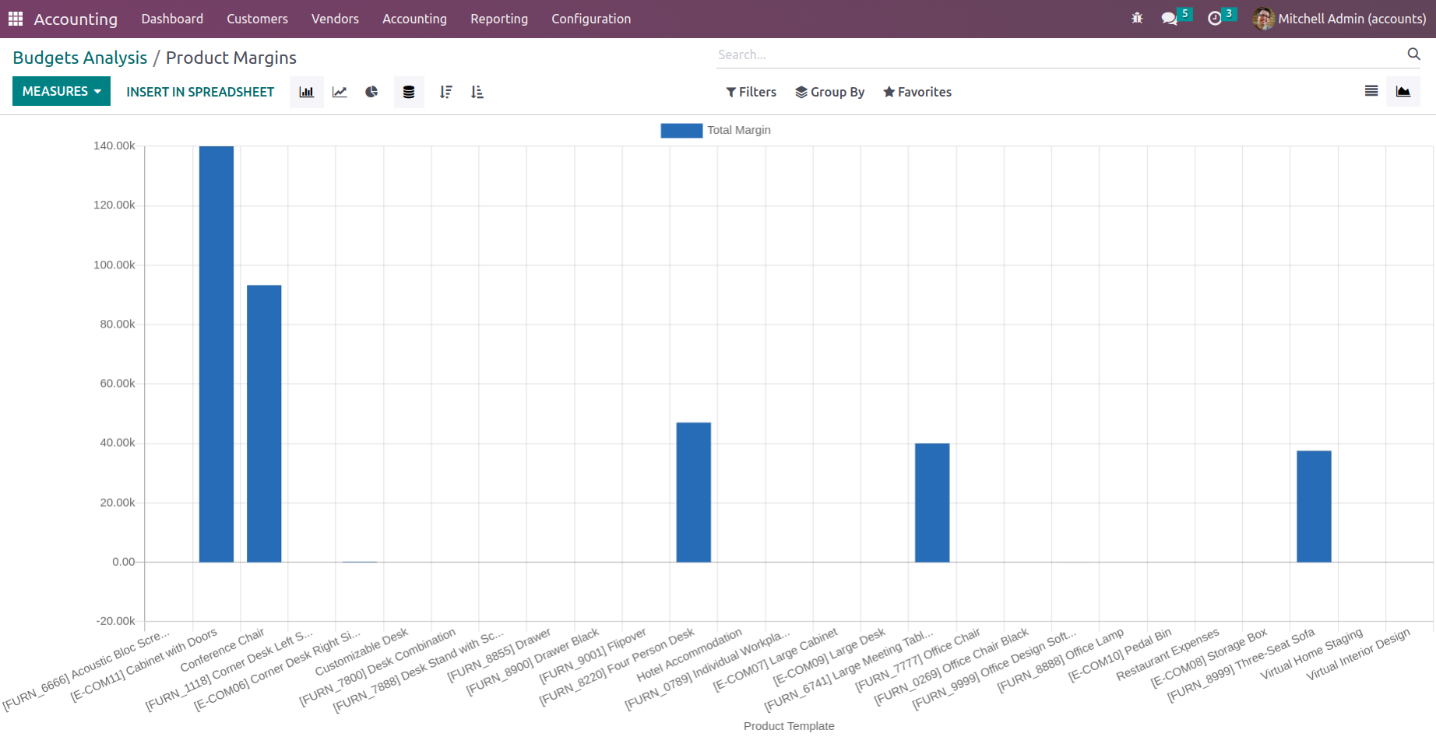1436x737 pixels.
Task: Sort chart in ascending order
Action: point(477,92)
